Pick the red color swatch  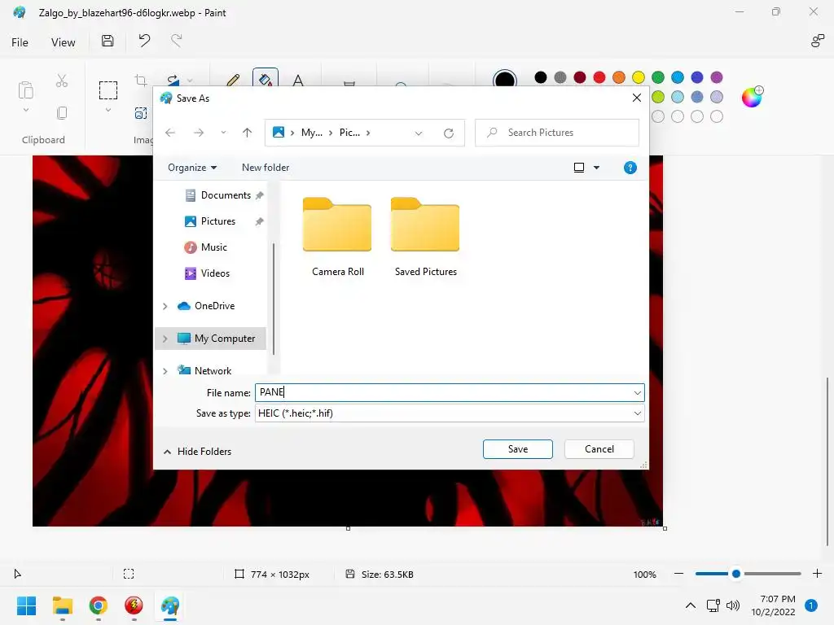599,77
